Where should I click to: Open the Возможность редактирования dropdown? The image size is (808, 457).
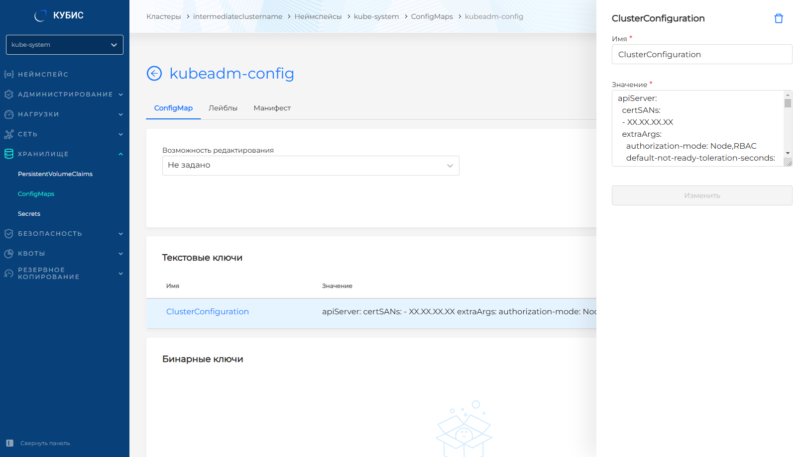click(x=311, y=166)
